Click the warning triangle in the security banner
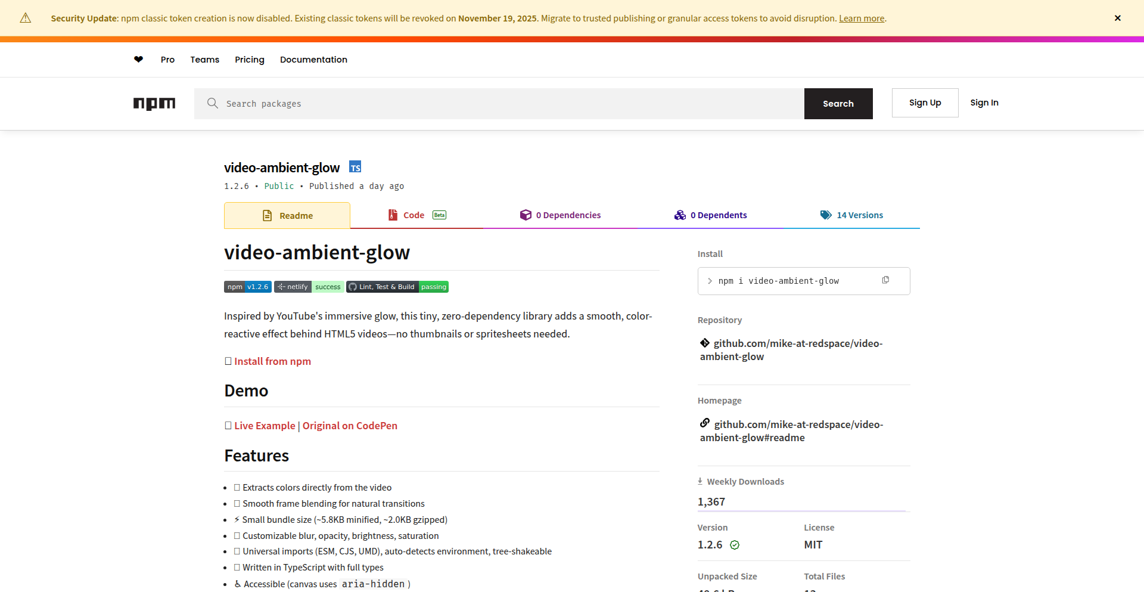The height and width of the screenshot is (592, 1144). pos(25,18)
